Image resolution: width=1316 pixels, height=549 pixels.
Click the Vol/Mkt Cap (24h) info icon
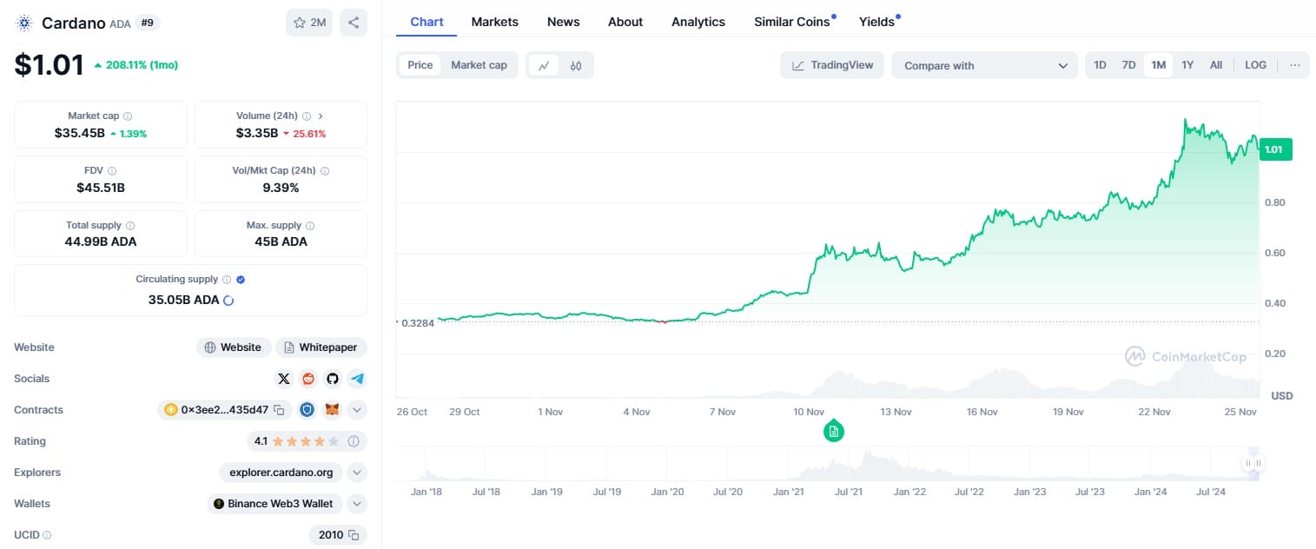(324, 171)
